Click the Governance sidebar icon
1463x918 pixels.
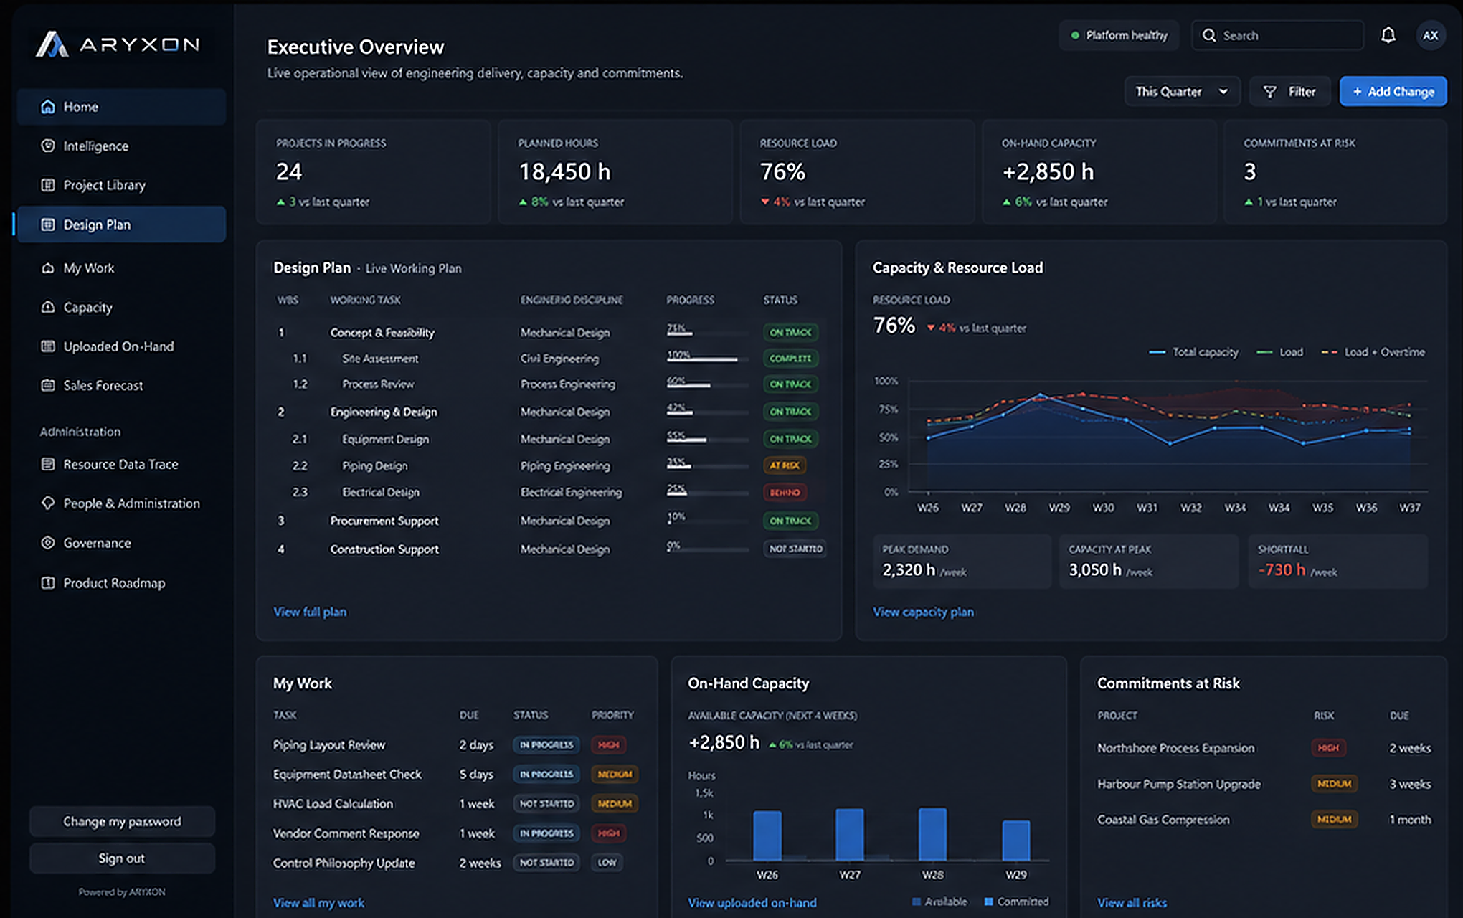(48, 543)
